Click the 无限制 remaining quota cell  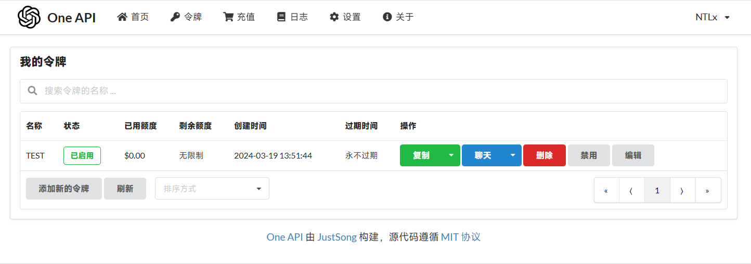(191, 155)
